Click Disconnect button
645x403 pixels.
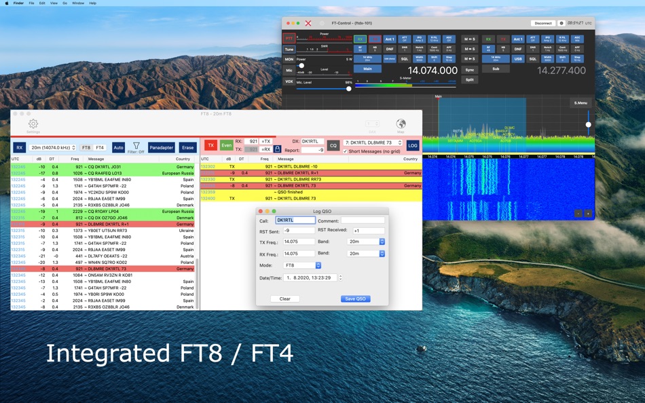[543, 23]
